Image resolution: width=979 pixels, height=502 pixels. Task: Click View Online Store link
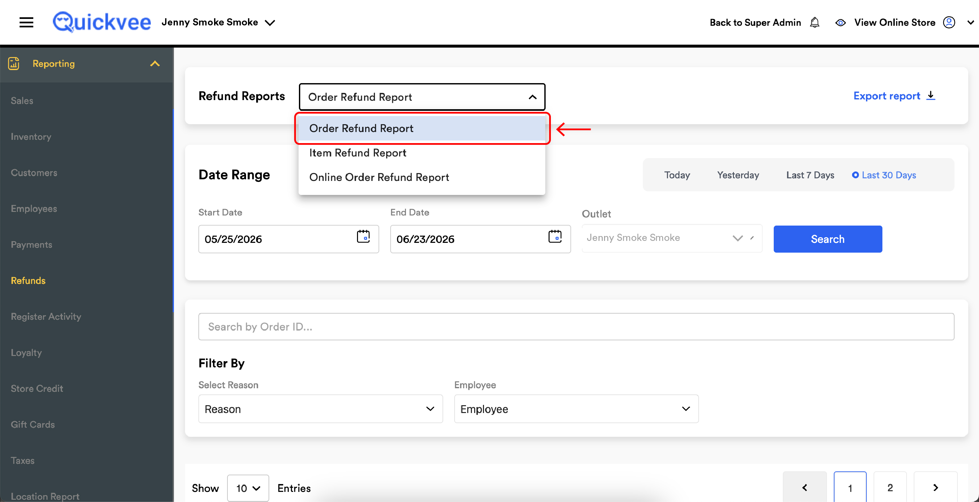click(x=894, y=22)
